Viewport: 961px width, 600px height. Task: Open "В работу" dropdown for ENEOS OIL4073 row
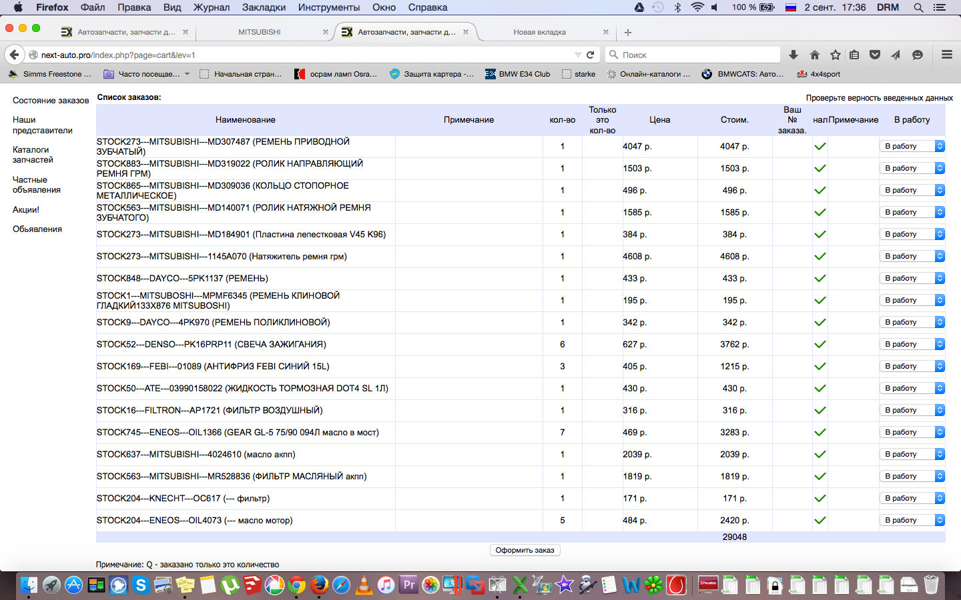912,520
